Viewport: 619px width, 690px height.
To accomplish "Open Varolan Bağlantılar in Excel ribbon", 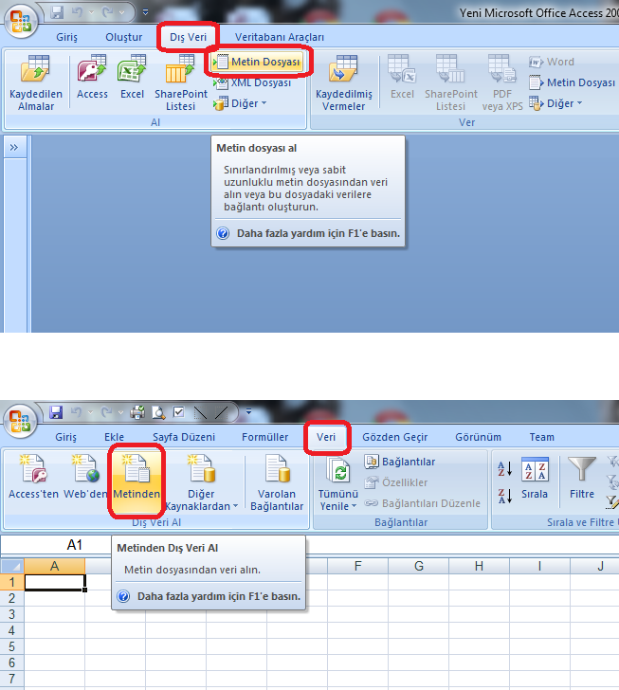I will (277, 483).
